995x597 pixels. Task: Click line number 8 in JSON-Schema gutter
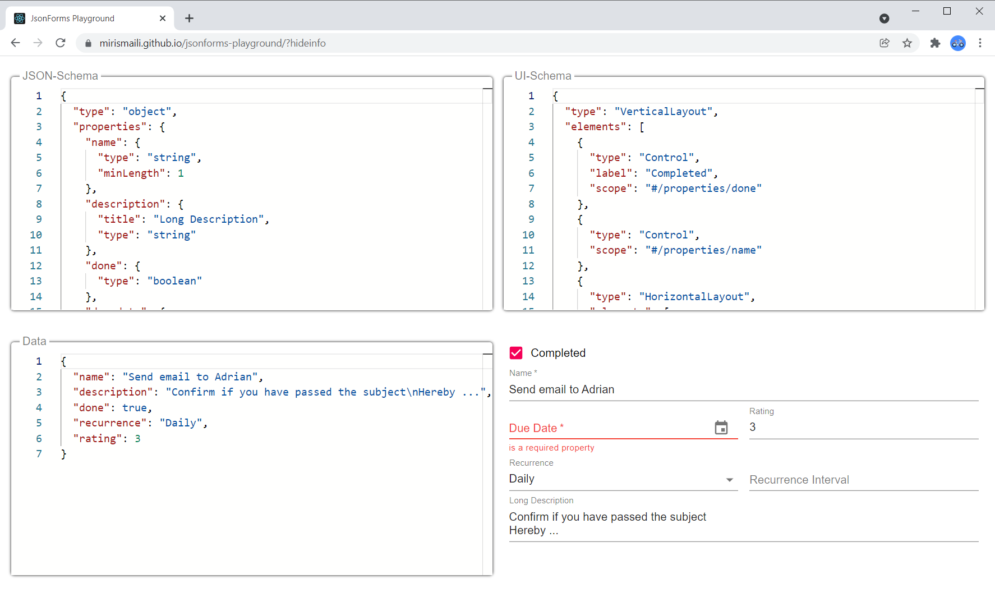(x=39, y=204)
